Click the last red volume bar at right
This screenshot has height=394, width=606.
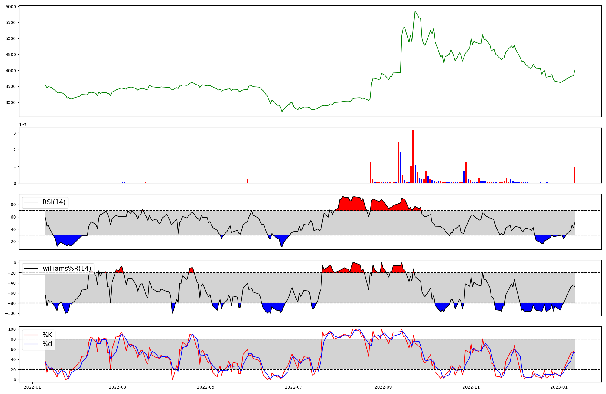[574, 176]
